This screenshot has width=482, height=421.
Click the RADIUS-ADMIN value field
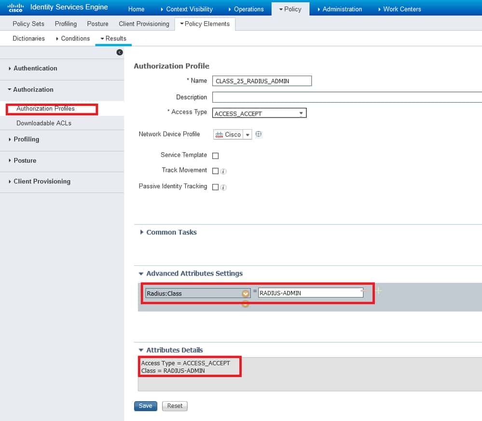[x=311, y=293]
